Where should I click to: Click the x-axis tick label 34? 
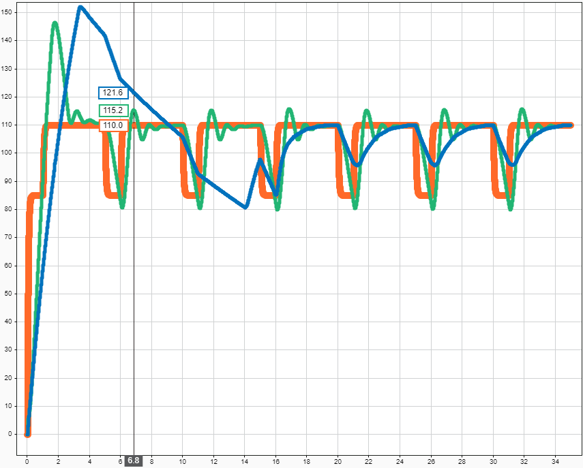pos(555,461)
